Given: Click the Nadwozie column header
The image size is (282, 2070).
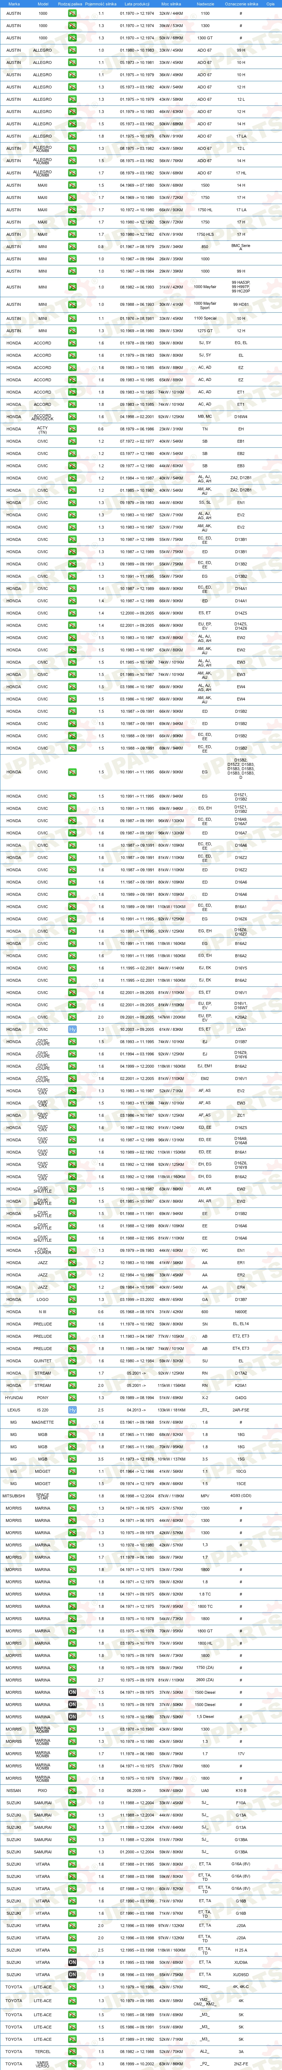Looking at the screenshot, I should 205,4.
